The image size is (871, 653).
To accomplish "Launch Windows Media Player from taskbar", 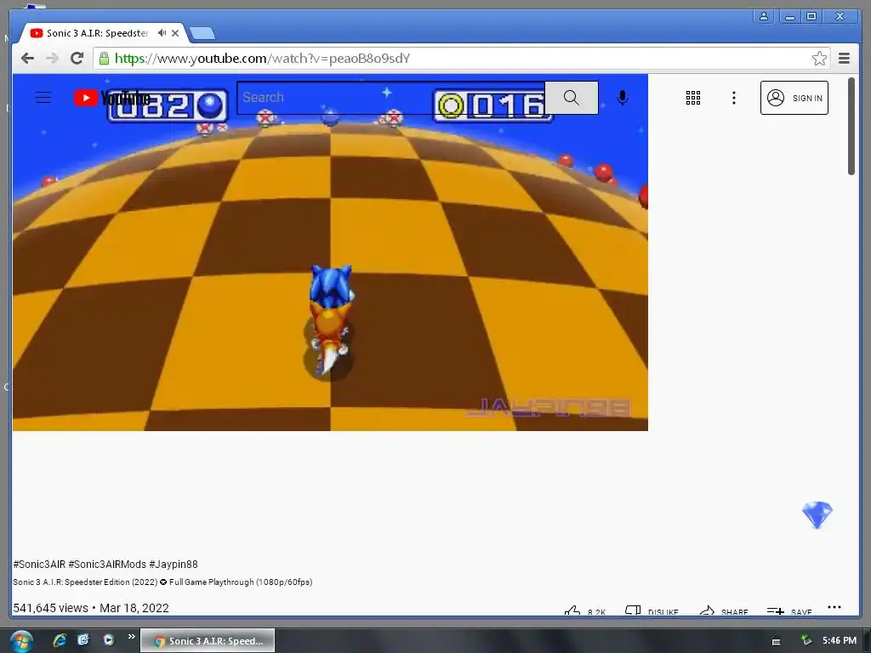I will pos(109,640).
